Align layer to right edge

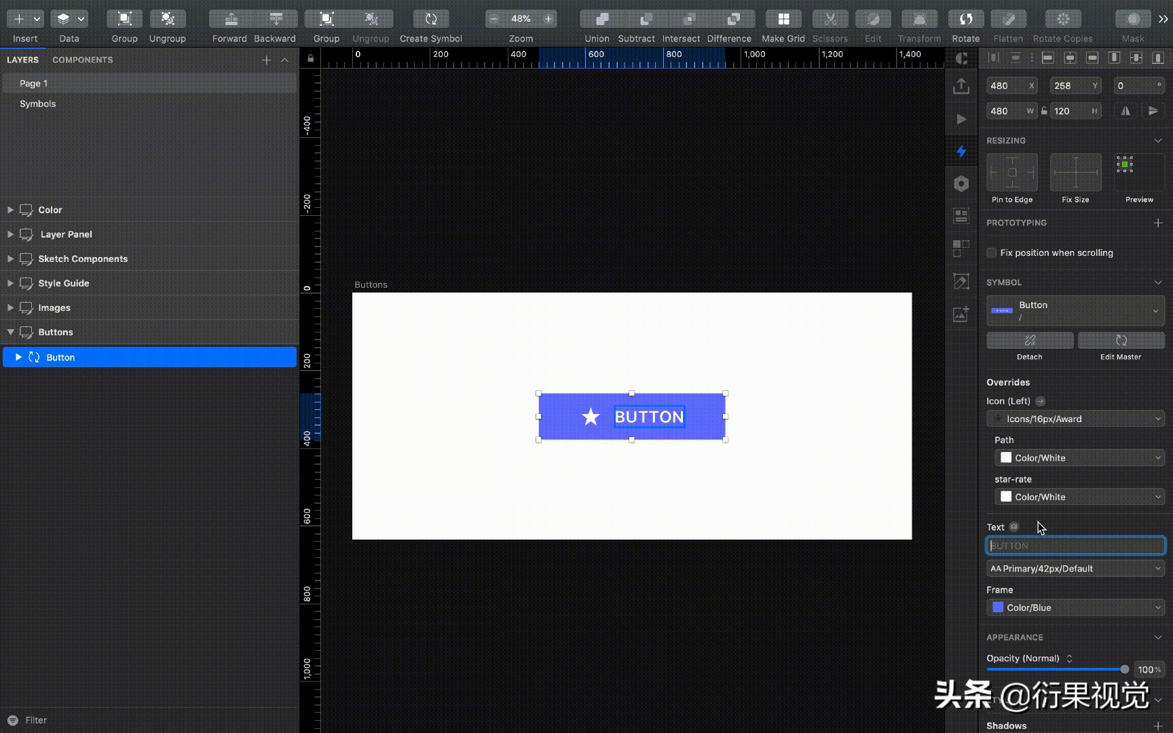(1092, 58)
